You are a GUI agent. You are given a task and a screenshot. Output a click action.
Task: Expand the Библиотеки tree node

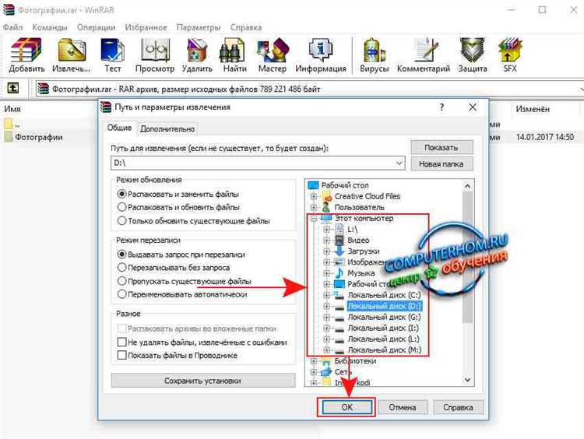coord(314,361)
